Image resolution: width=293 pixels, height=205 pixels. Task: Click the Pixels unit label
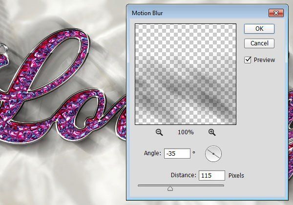coord(236,175)
